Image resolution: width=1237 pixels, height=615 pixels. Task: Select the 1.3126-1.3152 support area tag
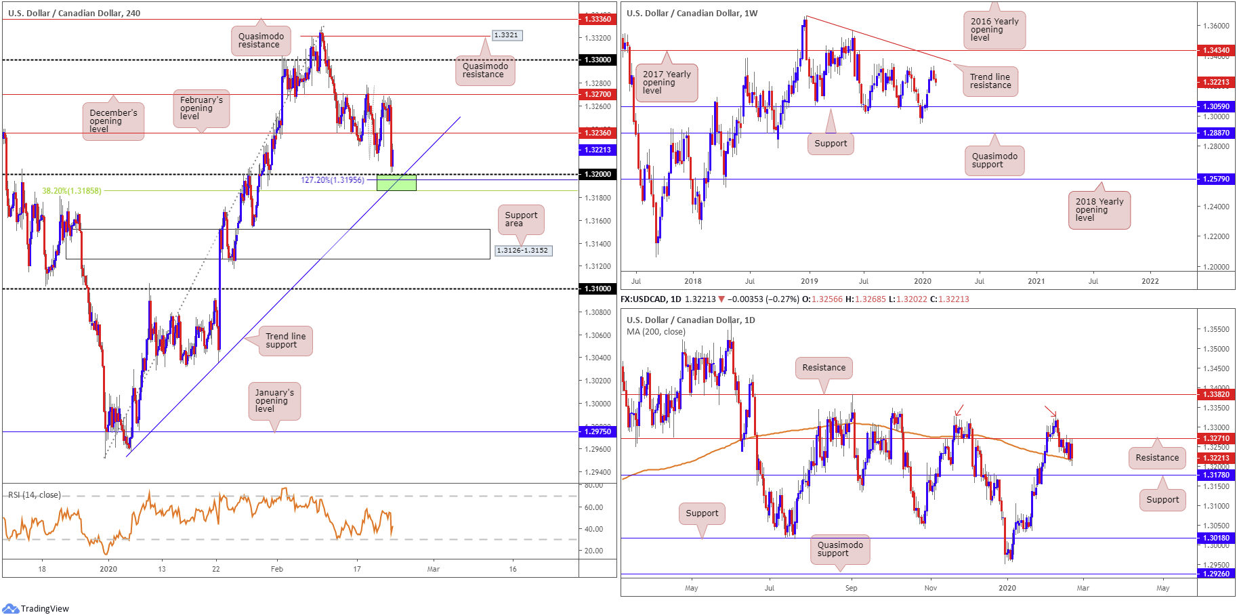point(522,251)
